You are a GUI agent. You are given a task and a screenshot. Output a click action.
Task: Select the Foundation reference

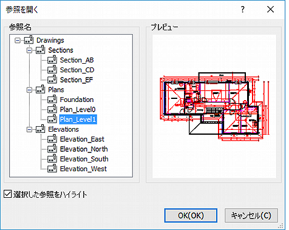(x=76, y=100)
